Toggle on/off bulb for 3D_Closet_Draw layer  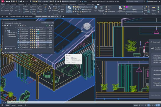(31, 46)
